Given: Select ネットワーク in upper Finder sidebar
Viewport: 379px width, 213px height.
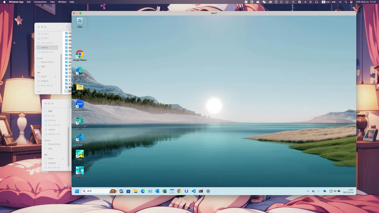Looking at the screenshot, I should click(47, 86).
